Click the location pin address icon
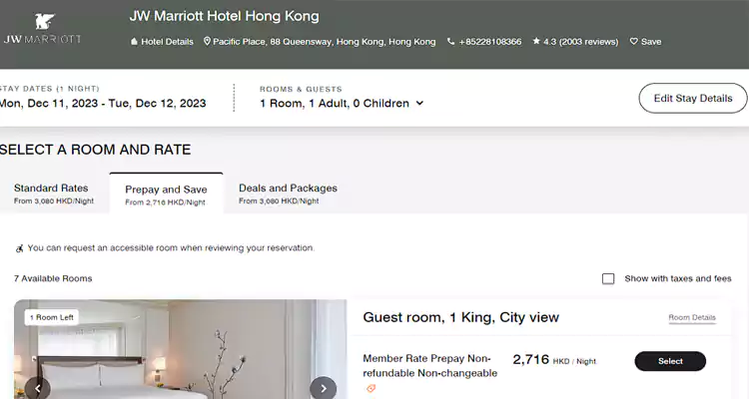The width and height of the screenshot is (749, 399). point(207,42)
